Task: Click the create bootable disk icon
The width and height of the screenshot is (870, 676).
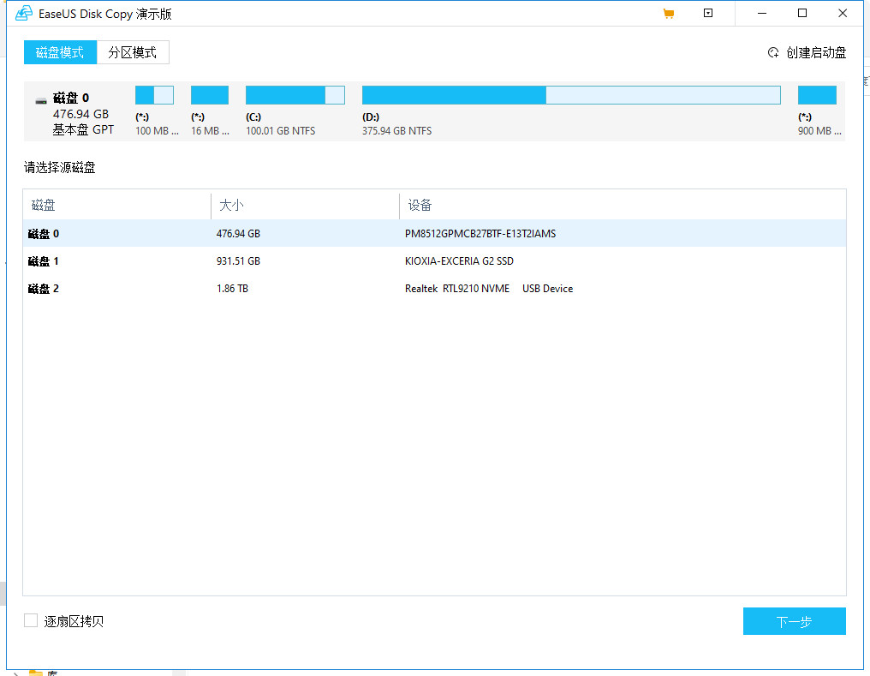Action: pyautogui.click(x=773, y=53)
